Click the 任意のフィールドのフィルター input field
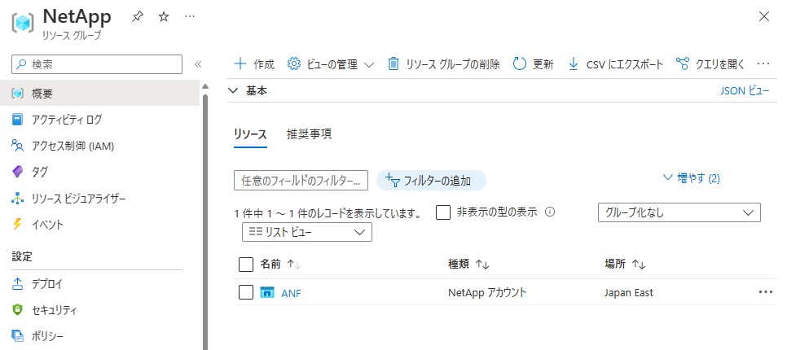This screenshot has width=787, height=350. click(301, 181)
